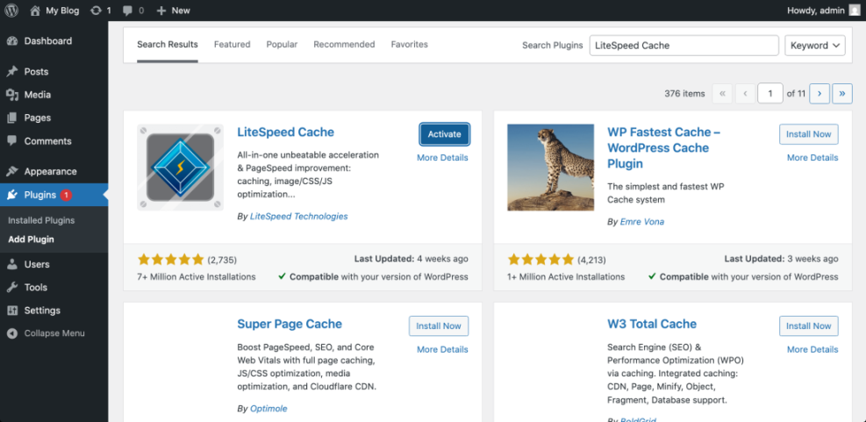Image resolution: width=866 pixels, height=422 pixels.
Task: Click the red Plugins update badge
Action: [x=66, y=195]
